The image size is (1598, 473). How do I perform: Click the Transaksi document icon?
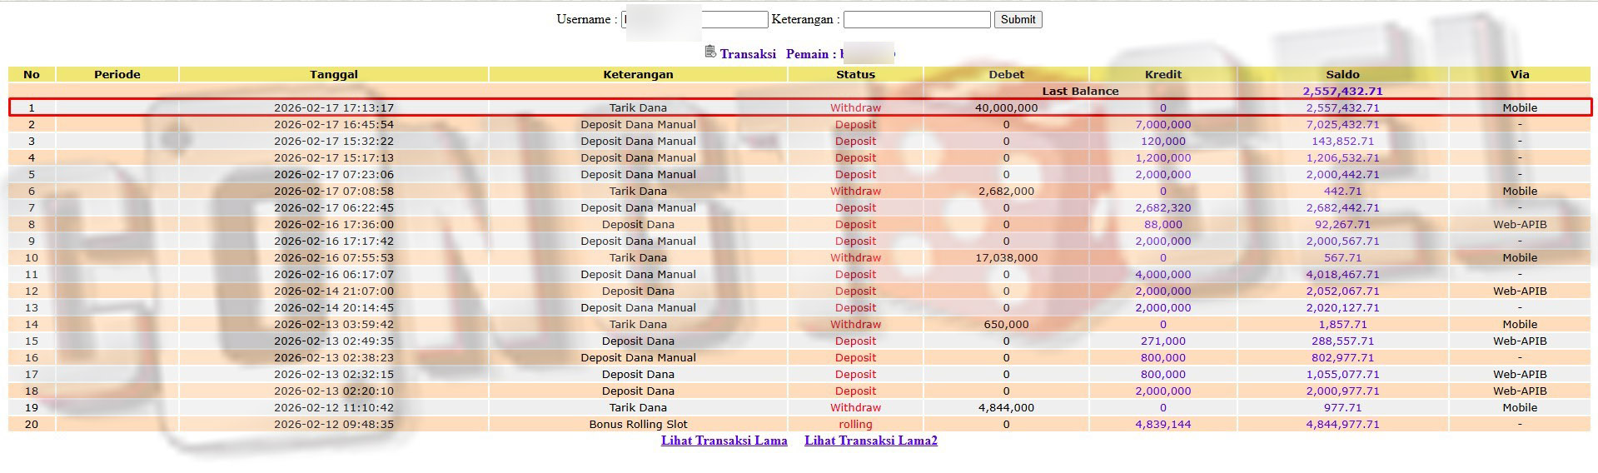pos(709,52)
